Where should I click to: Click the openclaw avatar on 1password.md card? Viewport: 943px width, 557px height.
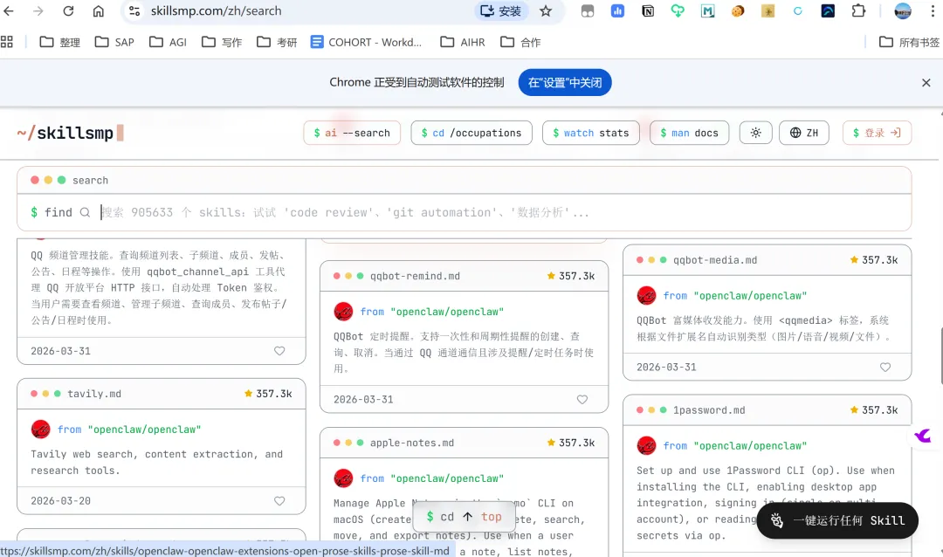click(646, 446)
